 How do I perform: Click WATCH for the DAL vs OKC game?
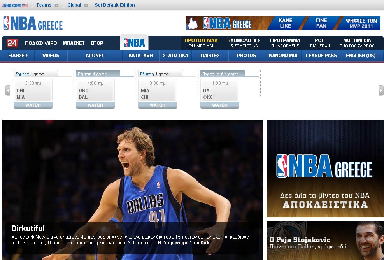point(220,105)
